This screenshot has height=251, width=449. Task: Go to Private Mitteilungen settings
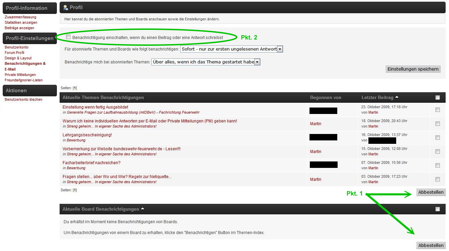click(20, 75)
